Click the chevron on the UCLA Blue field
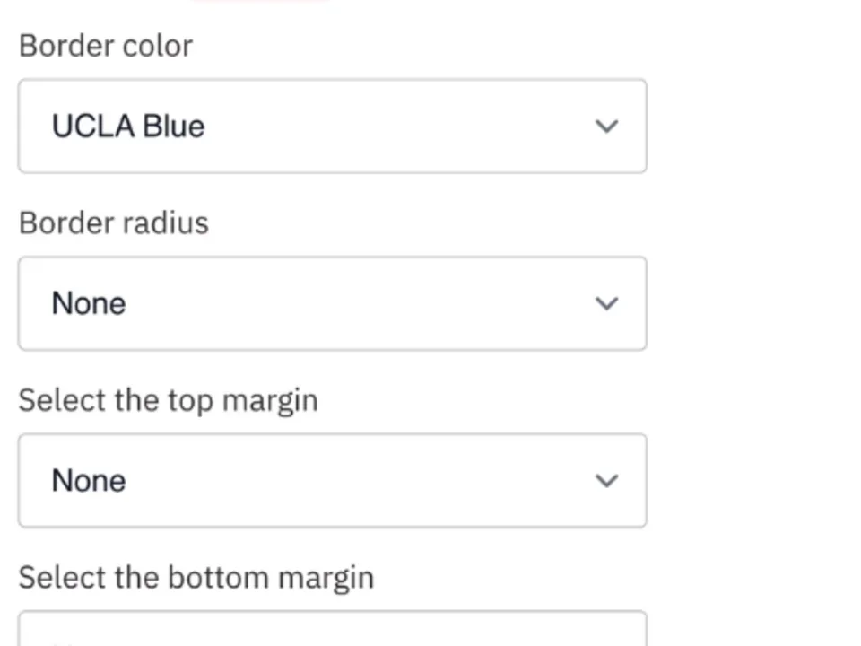The height and width of the screenshot is (646, 861). tap(606, 126)
